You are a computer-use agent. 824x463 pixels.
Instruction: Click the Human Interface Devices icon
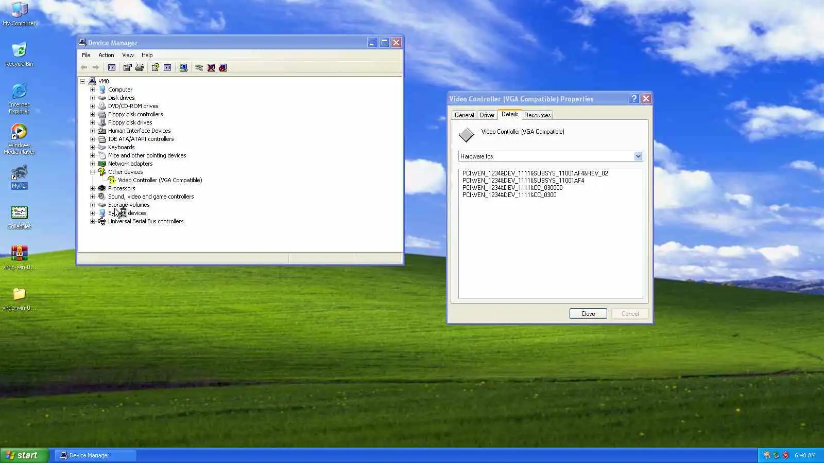tap(102, 131)
